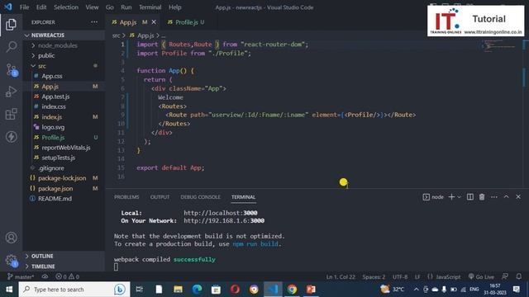Open the View menu

tap(92, 7)
